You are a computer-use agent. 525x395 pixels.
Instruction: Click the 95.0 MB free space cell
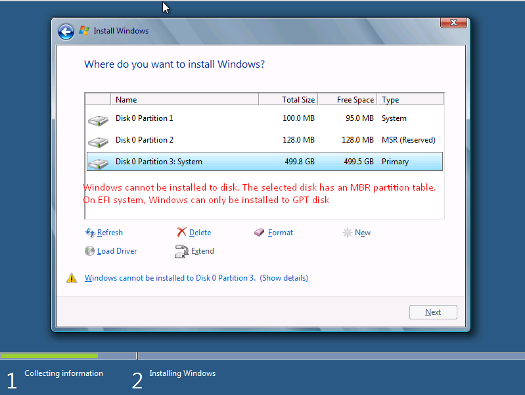[359, 118]
